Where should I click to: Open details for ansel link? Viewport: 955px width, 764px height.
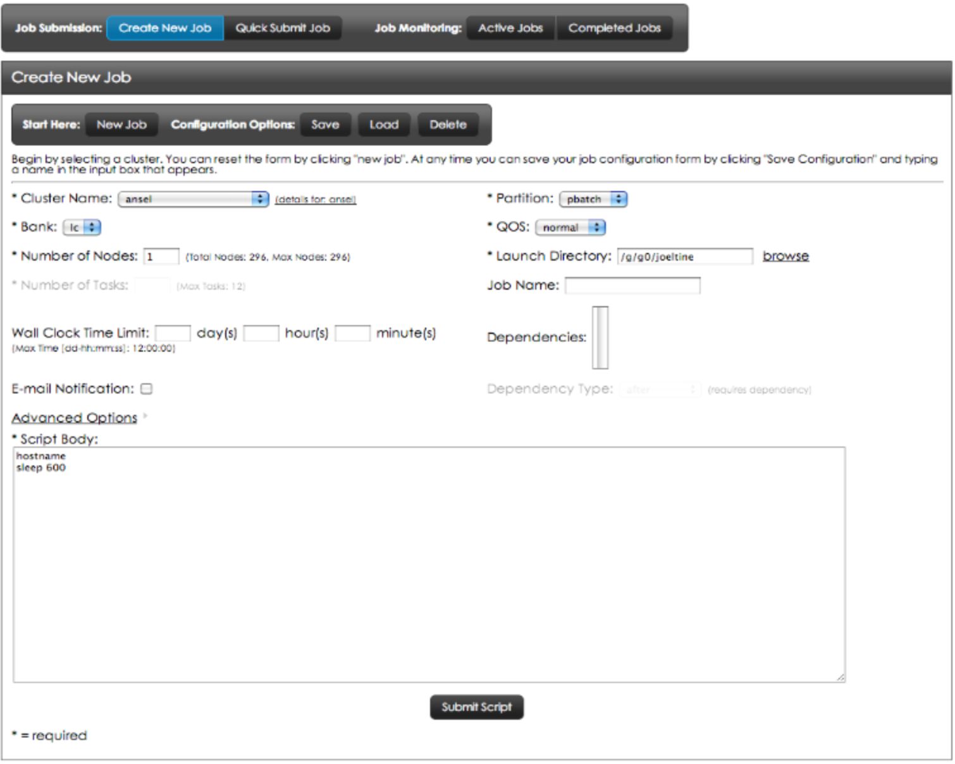pos(316,200)
